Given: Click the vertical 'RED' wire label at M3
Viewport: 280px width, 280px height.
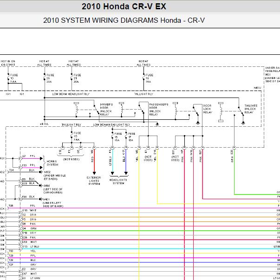Looking at the screenshot, I should [92, 159].
